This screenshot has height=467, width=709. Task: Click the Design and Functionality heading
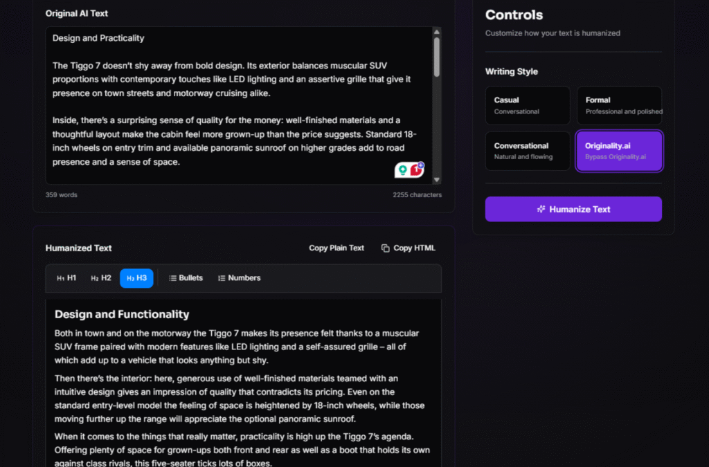[122, 315]
